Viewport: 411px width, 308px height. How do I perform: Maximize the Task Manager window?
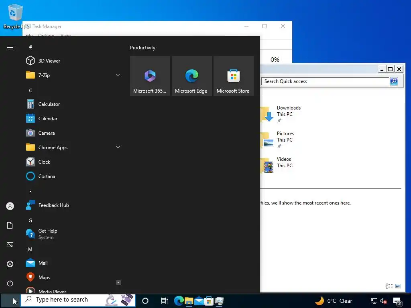point(265,26)
